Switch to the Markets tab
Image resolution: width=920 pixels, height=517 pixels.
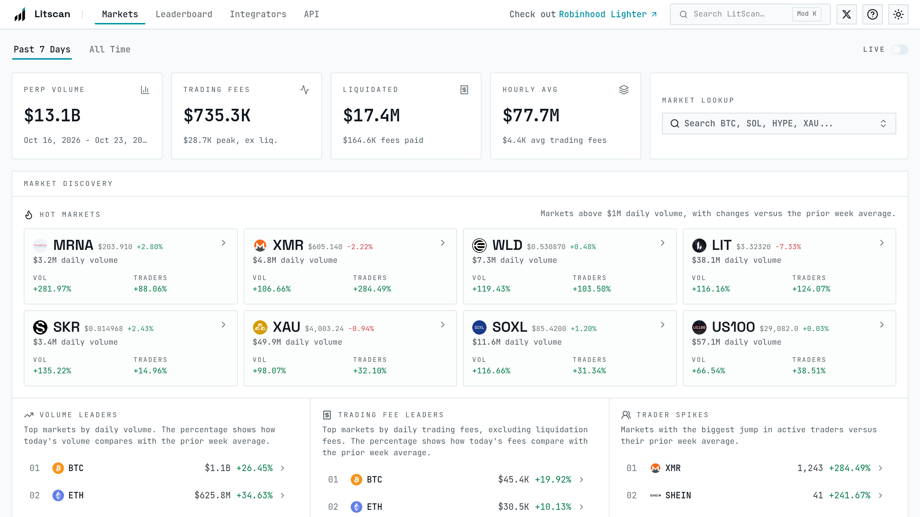[120, 14]
